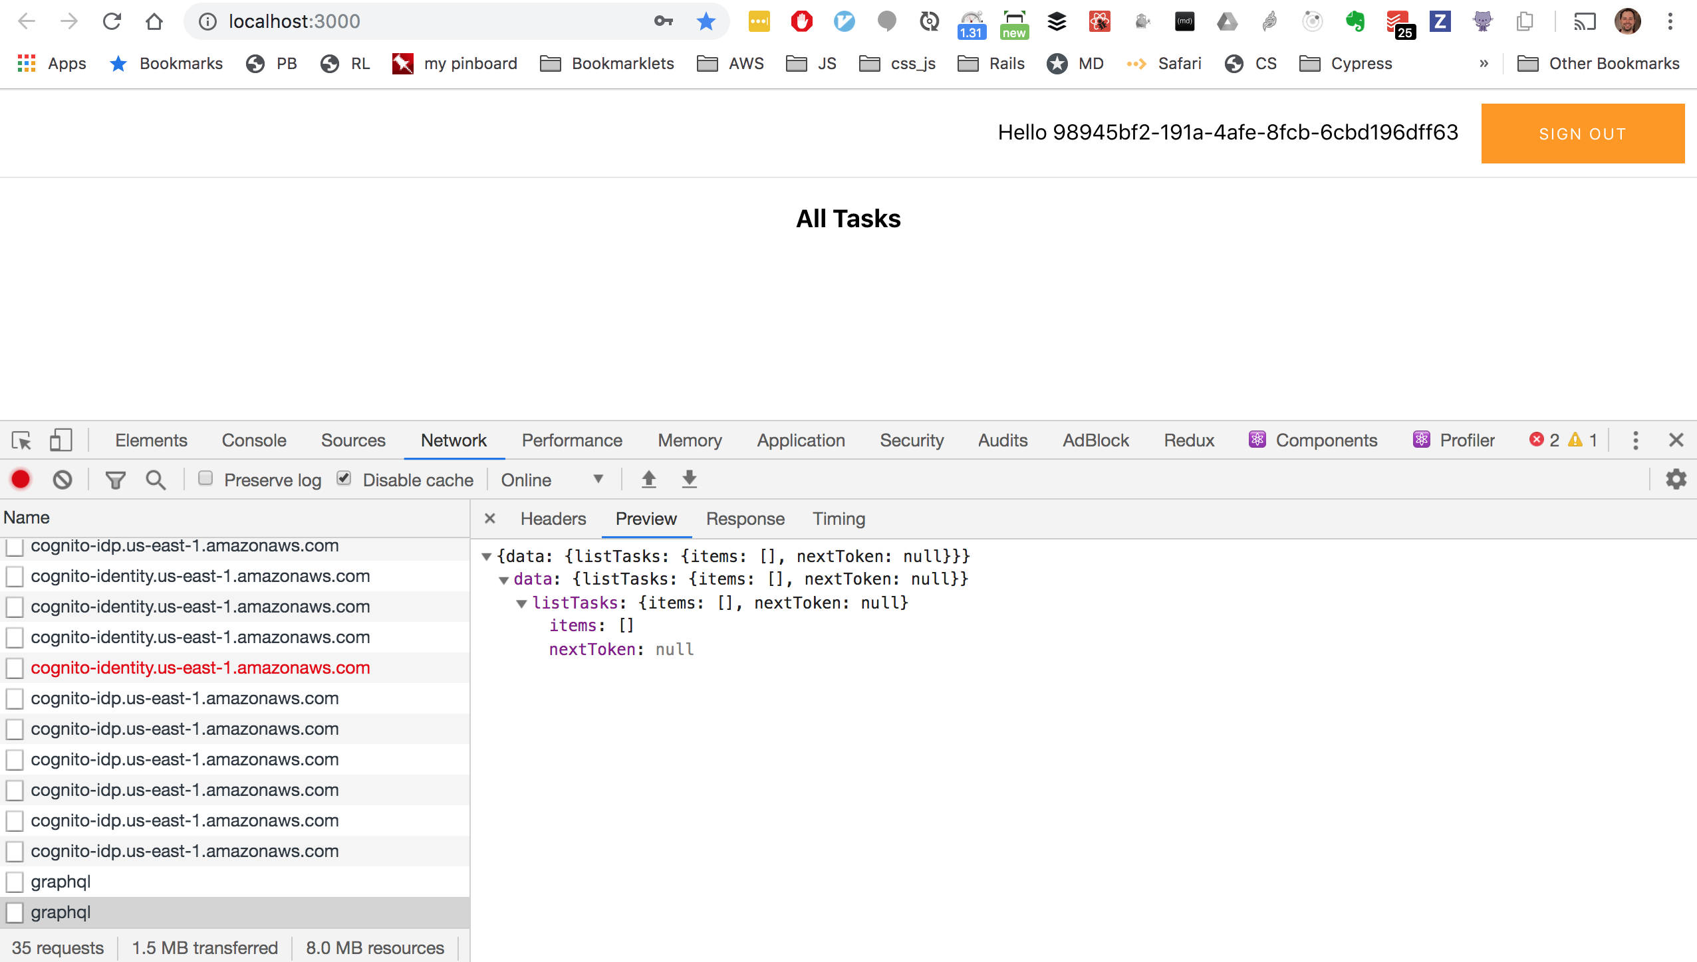The width and height of the screenshot is (1697, 962).
Task: Search network requests with the magnifier
Action: [x=155, y=479]
